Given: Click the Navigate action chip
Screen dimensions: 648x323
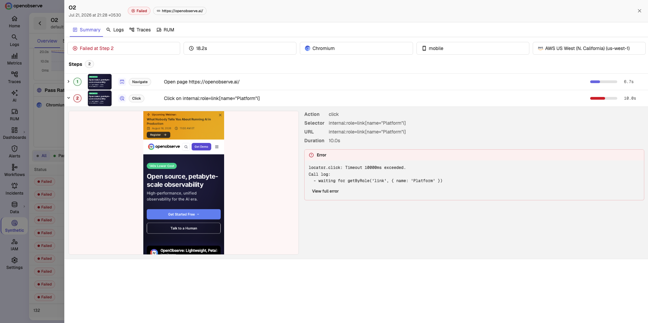Looking at the screenshot, I should [140, 82].
